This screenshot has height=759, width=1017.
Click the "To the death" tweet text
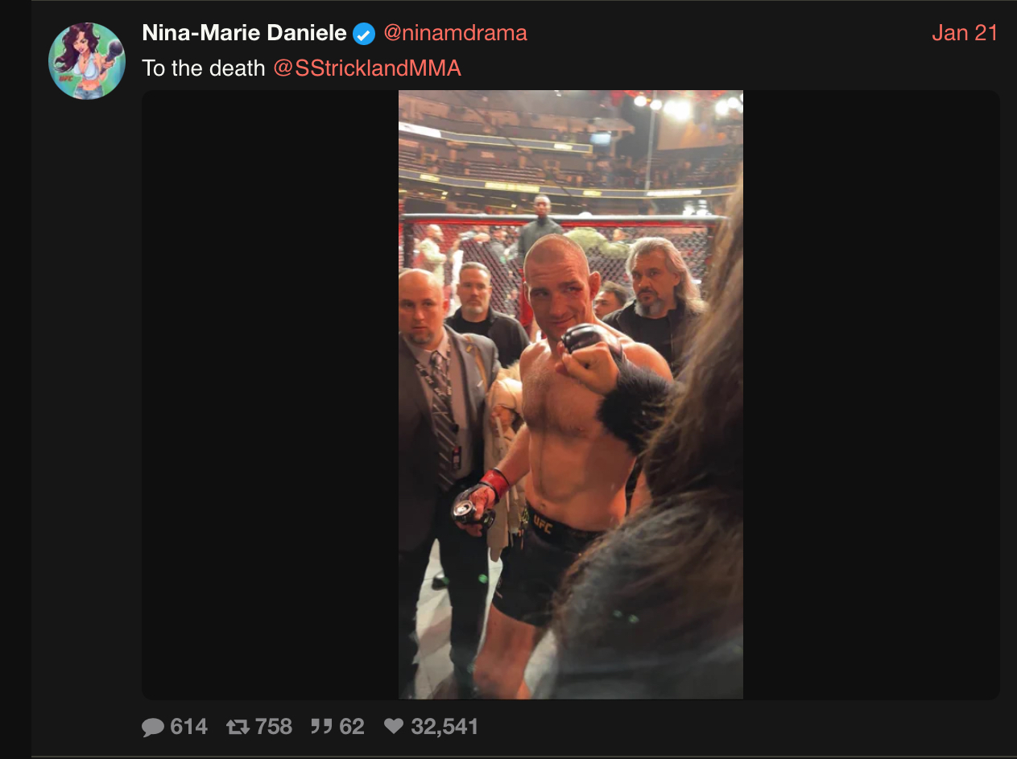click(x=204, y=68)
